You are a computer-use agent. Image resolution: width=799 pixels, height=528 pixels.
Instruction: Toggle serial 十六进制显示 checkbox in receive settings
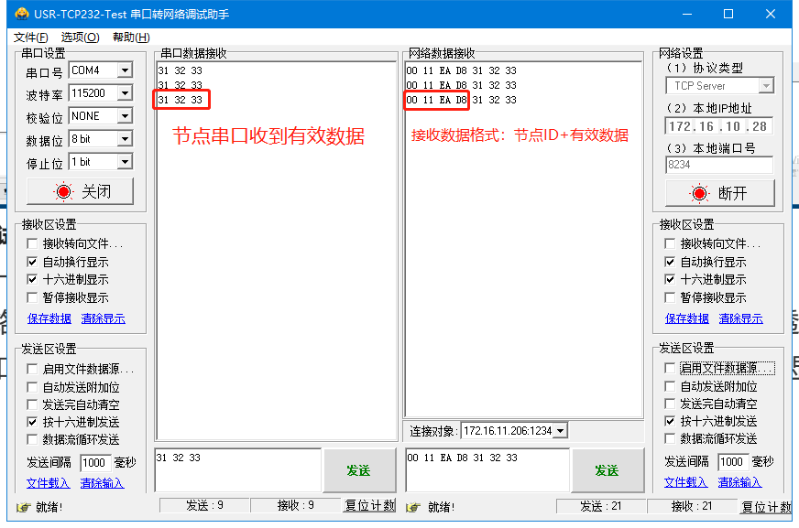33,279
